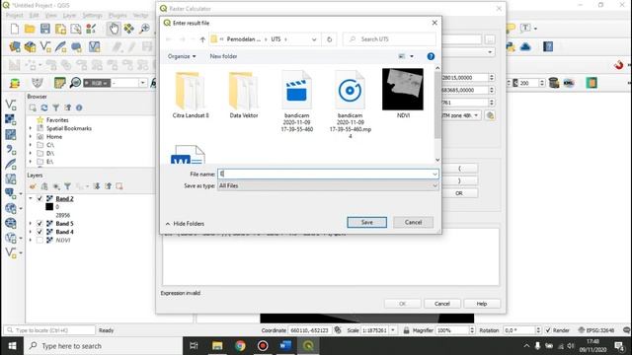
Task: Open File Explorer from the taskbar
Action: [217, 346]
